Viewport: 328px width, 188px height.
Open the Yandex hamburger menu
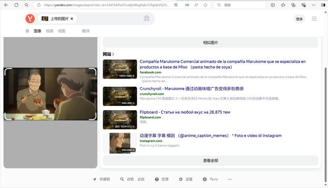[x=314, y=19]
